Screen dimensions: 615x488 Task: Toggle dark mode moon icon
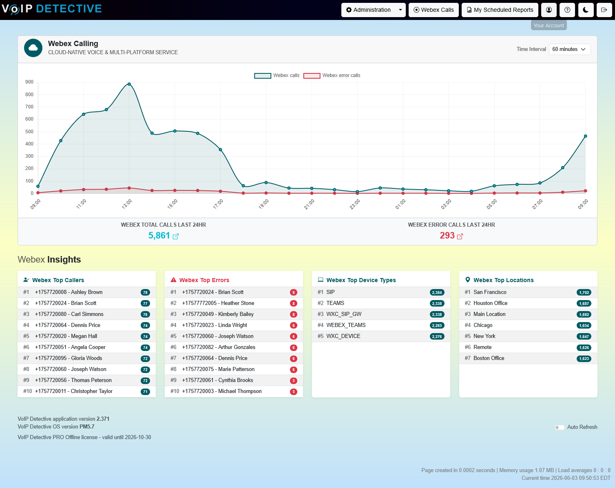[x=586, y=10]
